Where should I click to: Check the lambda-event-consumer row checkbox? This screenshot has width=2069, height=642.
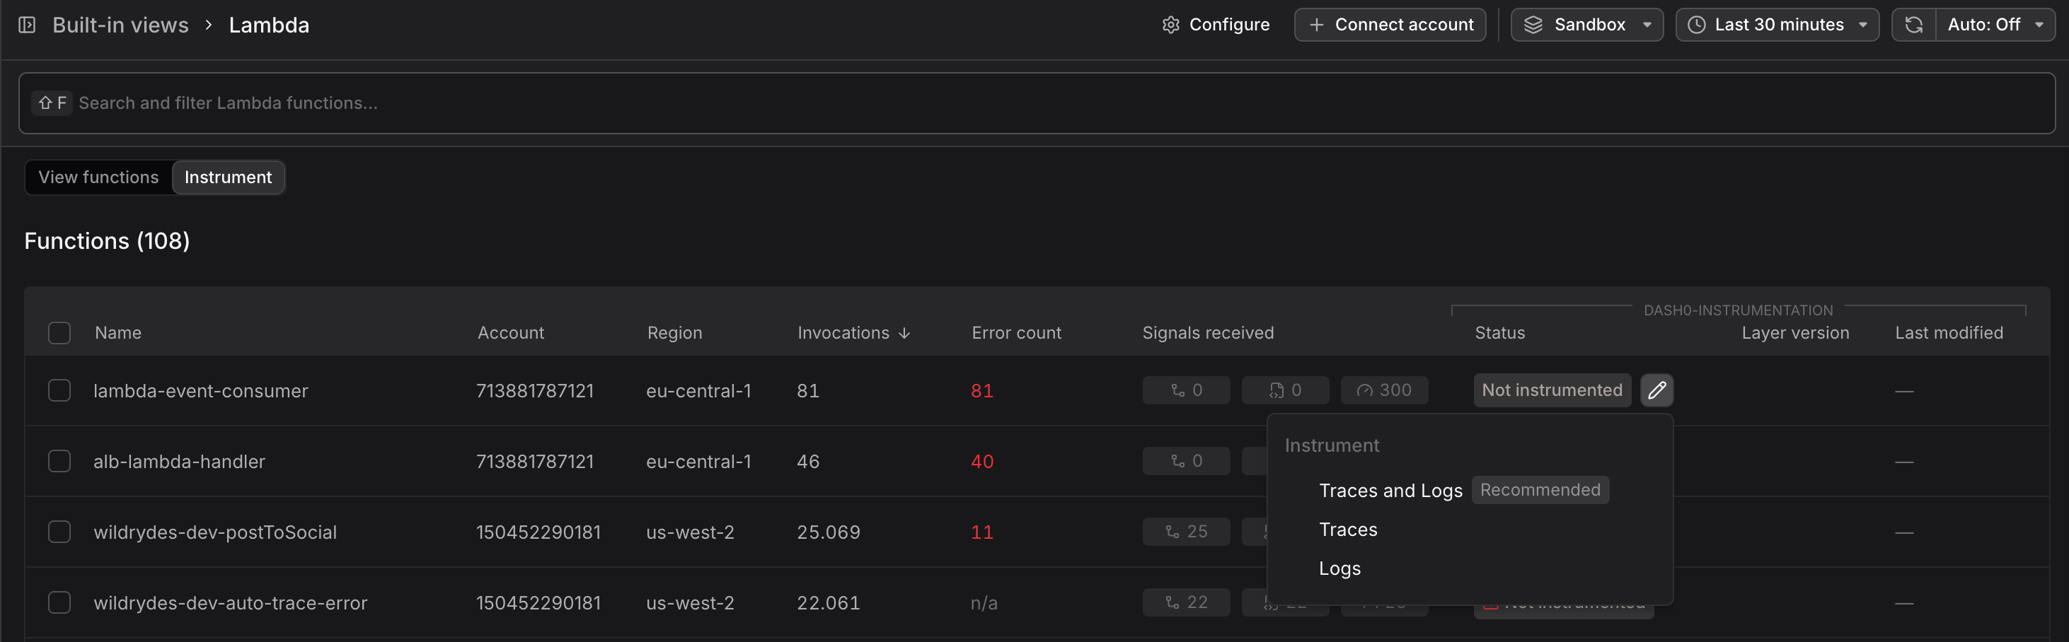pos(59,391)
